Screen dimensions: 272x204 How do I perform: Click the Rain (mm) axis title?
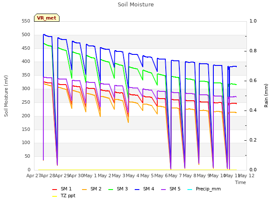[x=266, y=96]
